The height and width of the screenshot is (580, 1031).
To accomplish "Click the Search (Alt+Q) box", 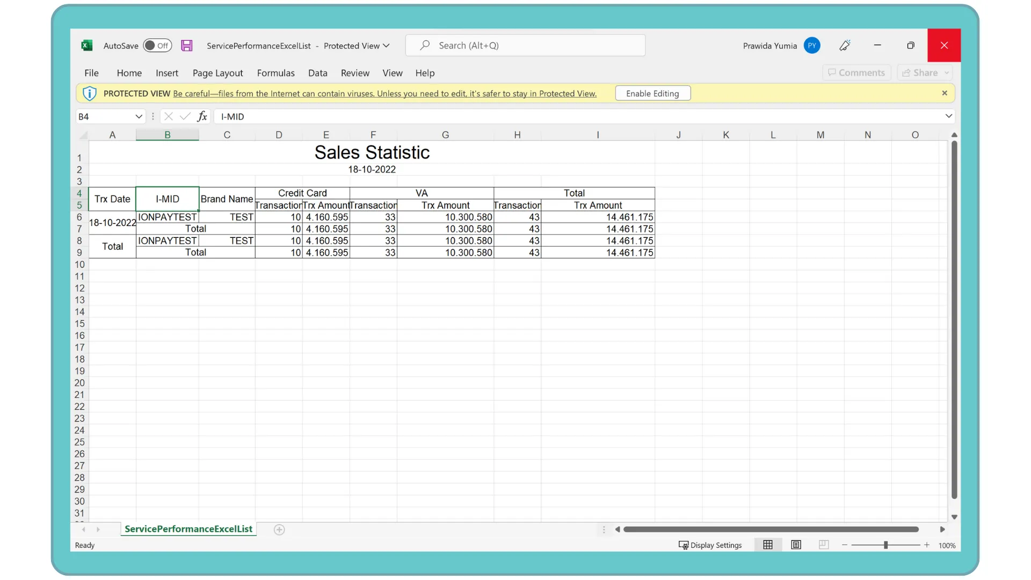I will click(525, 46).
